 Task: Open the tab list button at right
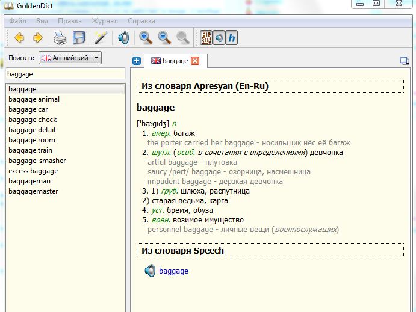coord(405,61)
